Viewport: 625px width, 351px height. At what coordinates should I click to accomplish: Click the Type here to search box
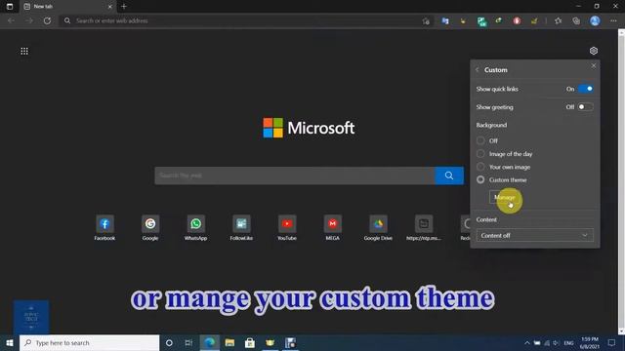(89, 342)
